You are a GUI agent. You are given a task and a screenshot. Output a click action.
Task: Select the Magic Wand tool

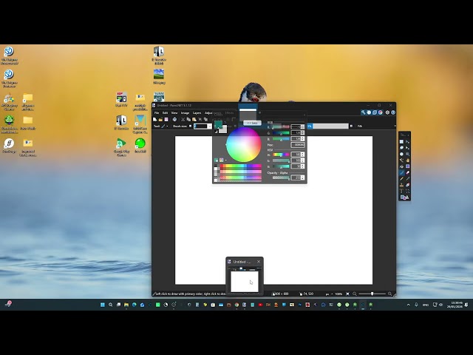[x=401, y=160]
